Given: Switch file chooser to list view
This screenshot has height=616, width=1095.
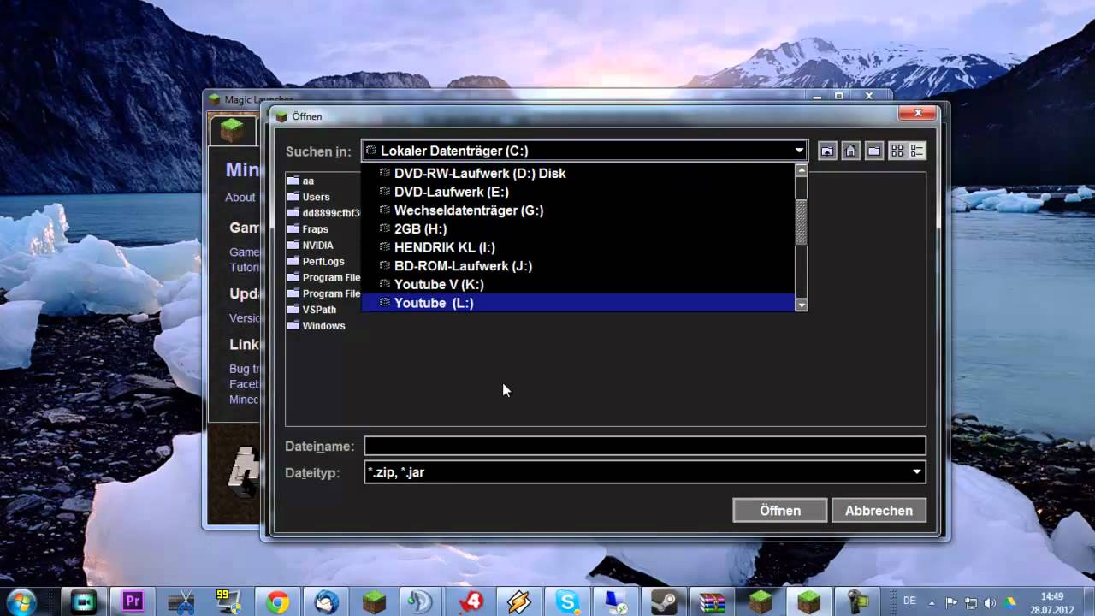Looking at the screenshot, I should click(x=897, y=151).
